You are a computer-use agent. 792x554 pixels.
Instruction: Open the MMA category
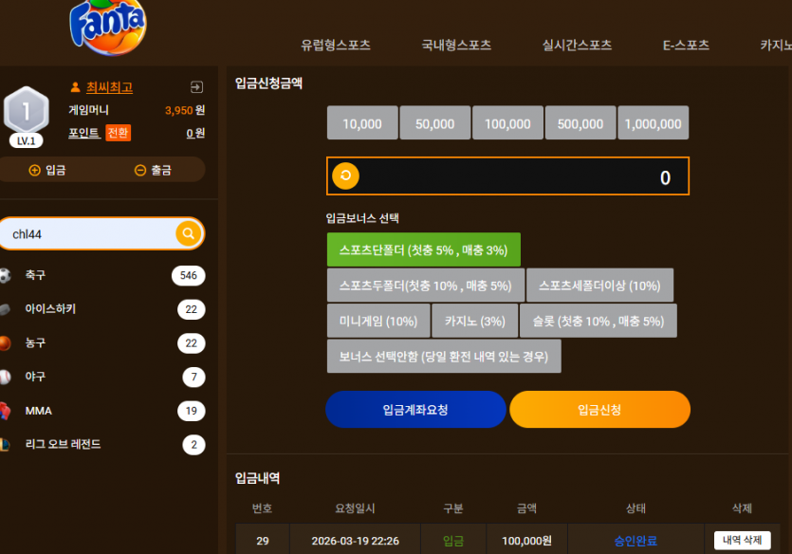102,411
